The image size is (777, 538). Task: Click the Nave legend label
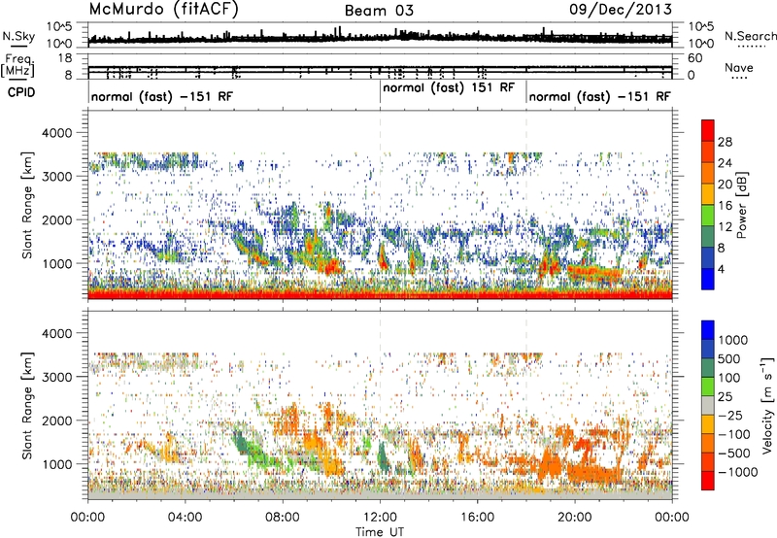738,67
